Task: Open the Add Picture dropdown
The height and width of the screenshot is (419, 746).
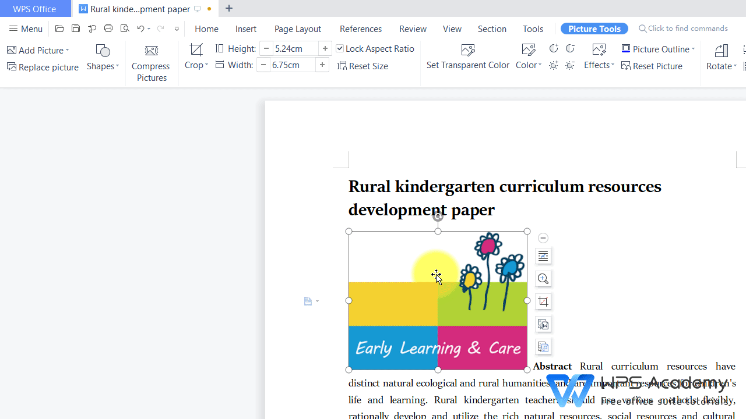Action: pyautogui.click(x=38, y=50)
